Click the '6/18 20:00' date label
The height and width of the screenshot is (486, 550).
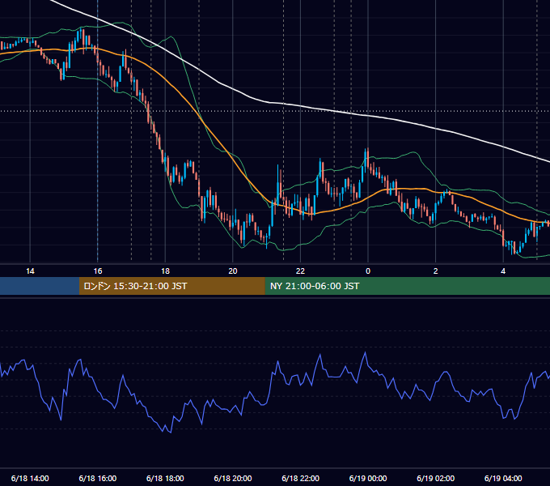pos(233,478)
